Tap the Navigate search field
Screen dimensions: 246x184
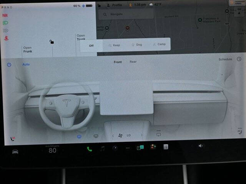pos(126,14)
